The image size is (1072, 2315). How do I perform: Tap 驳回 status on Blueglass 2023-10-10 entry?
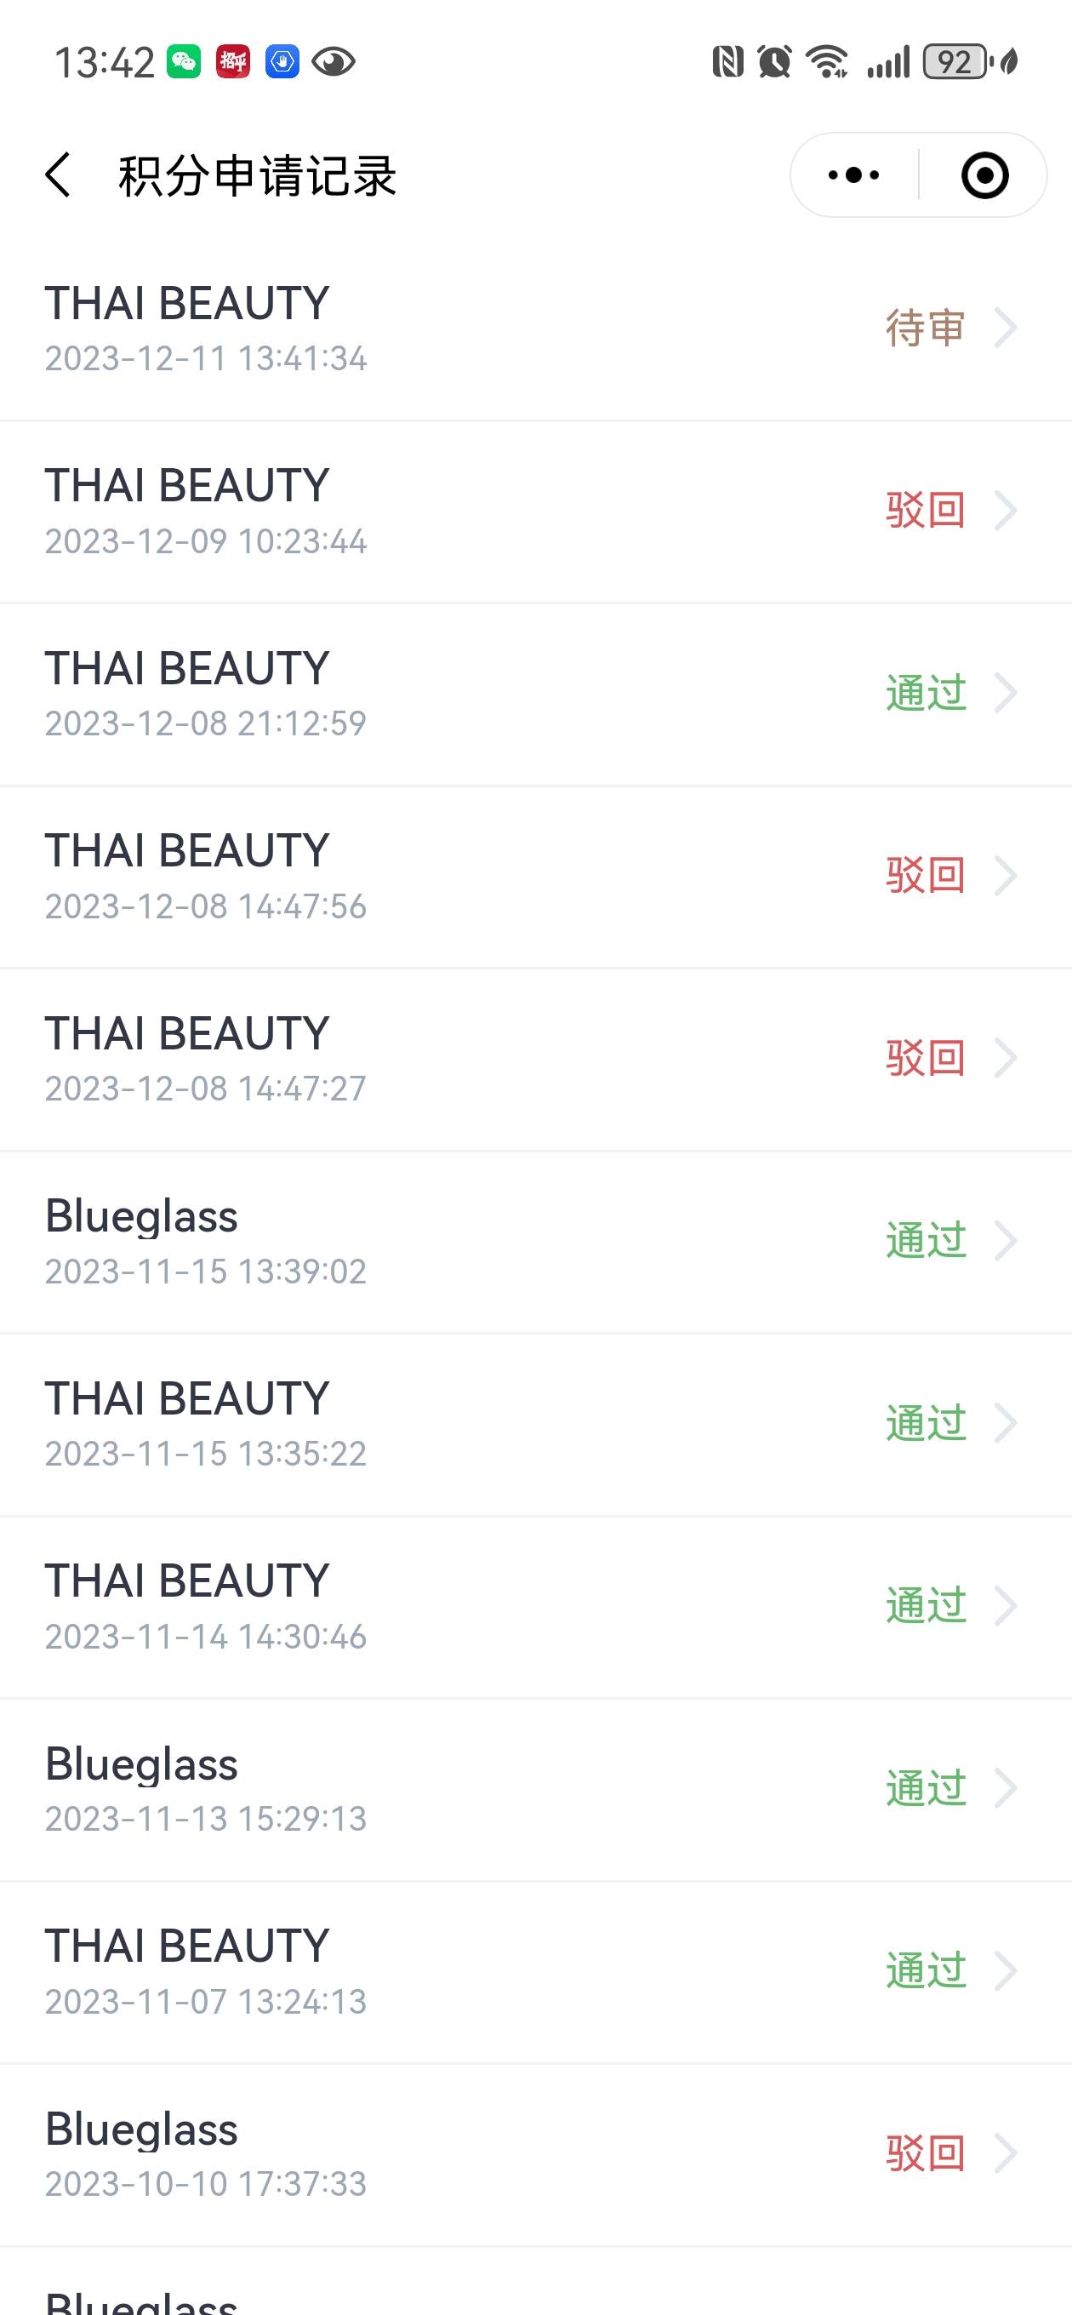[926, 2154]
